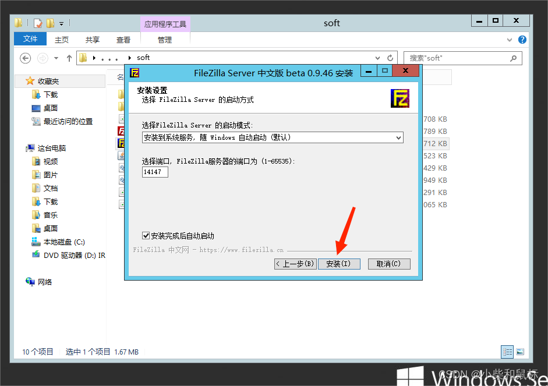Select 收藏夹 in the navigation pane
This screenshot has height=386, width=548.
point(48,81)
